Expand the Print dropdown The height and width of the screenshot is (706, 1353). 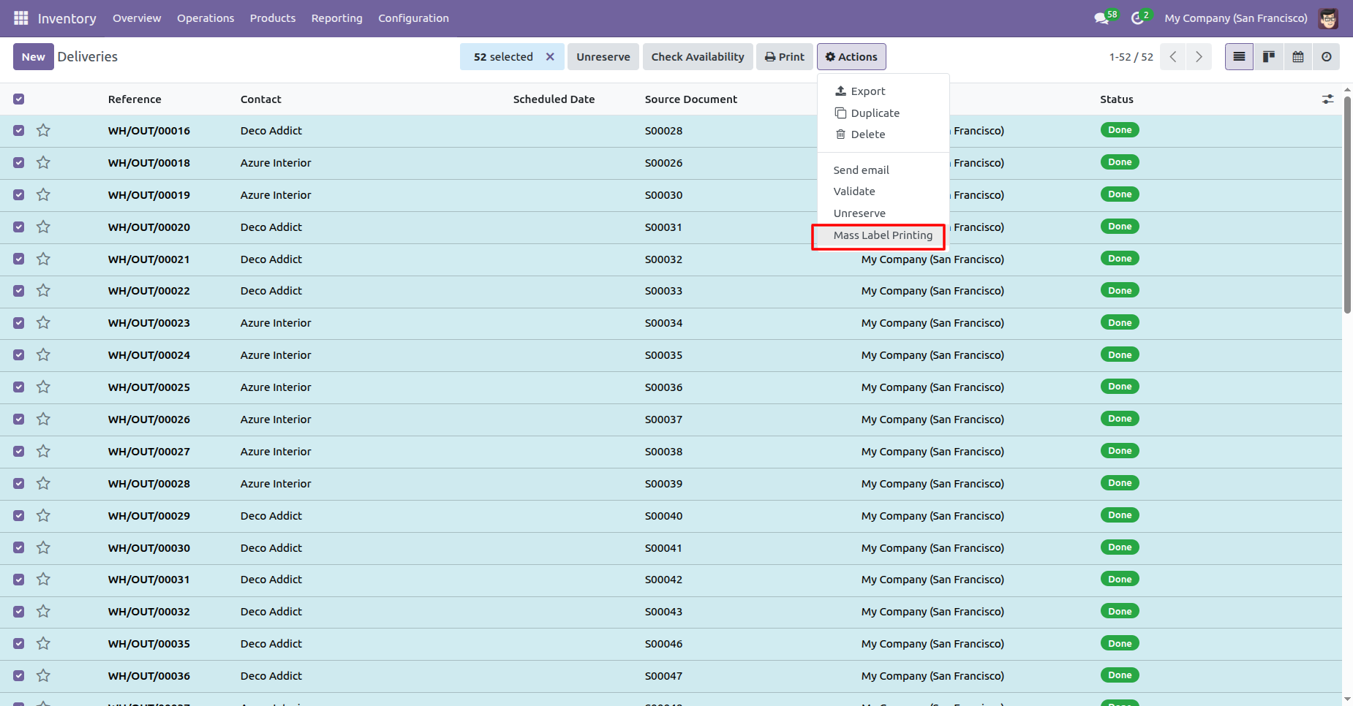[785, 57]
